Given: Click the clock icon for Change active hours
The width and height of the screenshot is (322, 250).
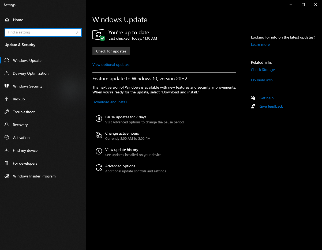Looking at the screenshot, I should click(x=99, y=135).
